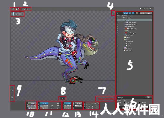This screenshot has width=164, height=118.
Task: Expand the velo_front_arm bone children
Action: click(124, 24)
